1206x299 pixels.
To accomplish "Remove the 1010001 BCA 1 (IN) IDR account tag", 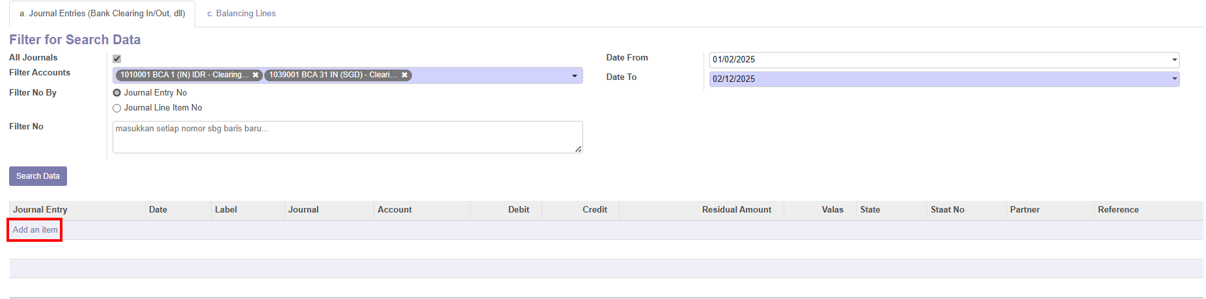I will (256, 75).
